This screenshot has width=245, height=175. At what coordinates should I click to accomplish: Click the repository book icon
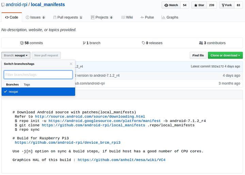[3, 5]
